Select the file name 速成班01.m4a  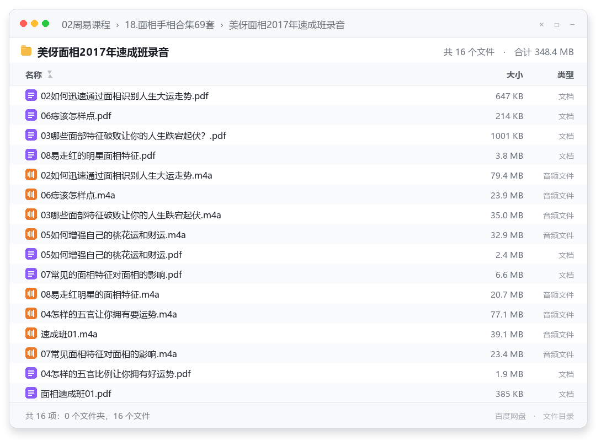point(69,334)
